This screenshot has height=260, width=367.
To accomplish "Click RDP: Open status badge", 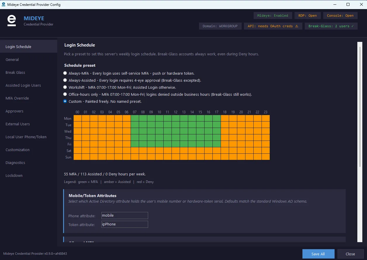I will pos(307,16).
